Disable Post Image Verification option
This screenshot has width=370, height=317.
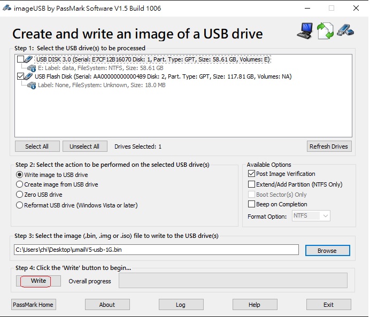[252, 174]
